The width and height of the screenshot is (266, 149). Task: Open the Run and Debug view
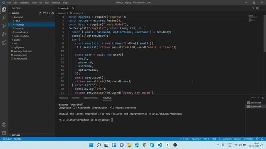click(x=4, y=34)
